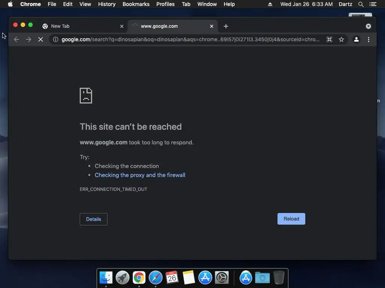Click 'Checking the connection' suggestion text

127,166
